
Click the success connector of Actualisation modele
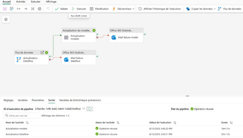97,34
